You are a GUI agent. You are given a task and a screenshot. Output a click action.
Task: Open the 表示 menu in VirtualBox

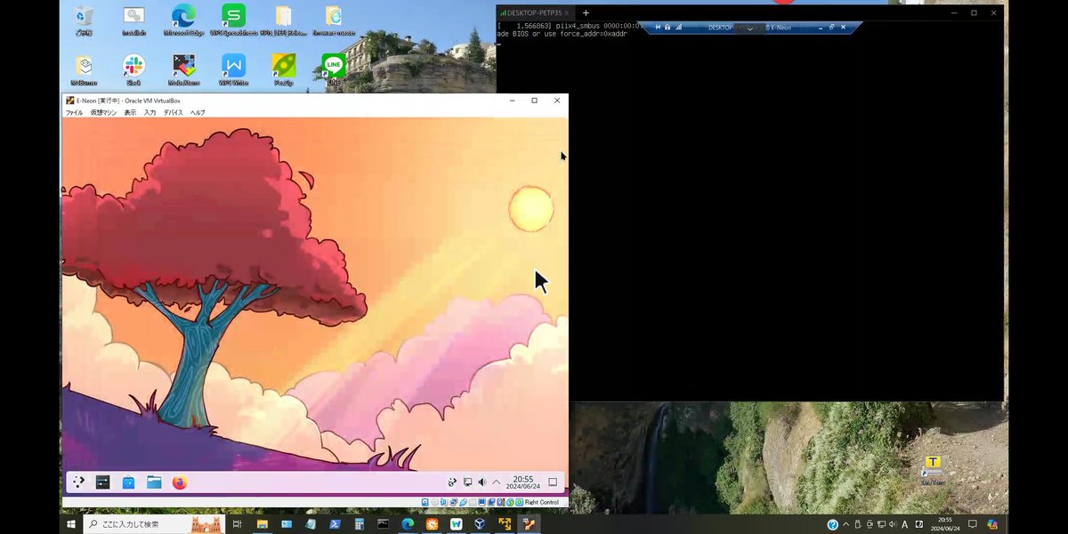[130, 113]
